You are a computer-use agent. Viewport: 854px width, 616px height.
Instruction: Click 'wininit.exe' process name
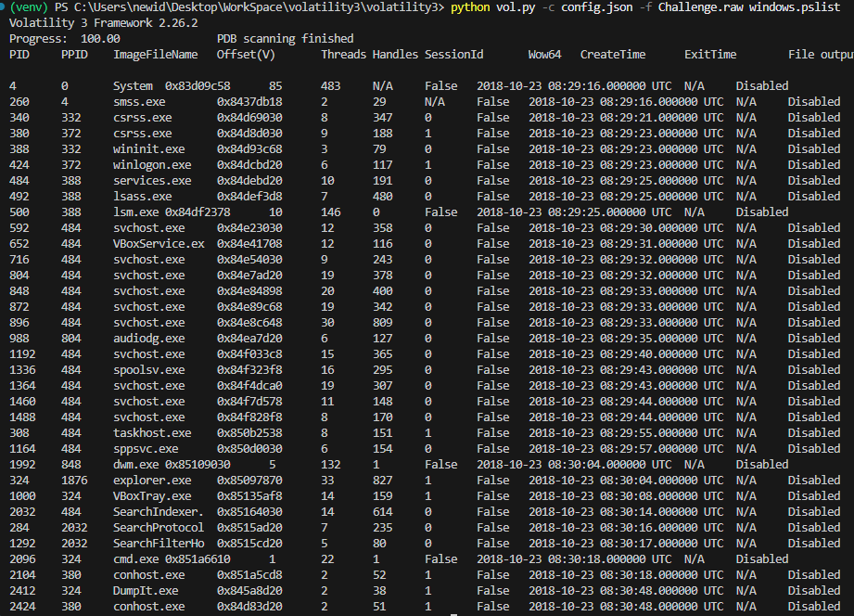tap(148, 148)
